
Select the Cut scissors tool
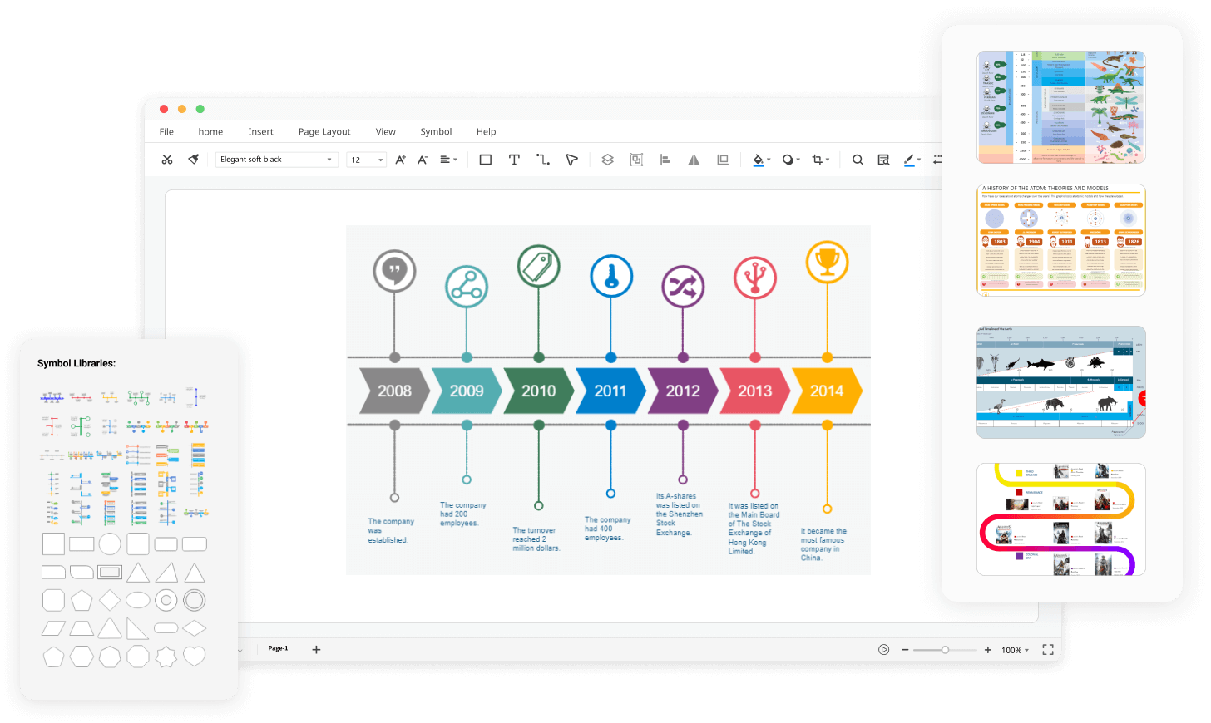167,160
